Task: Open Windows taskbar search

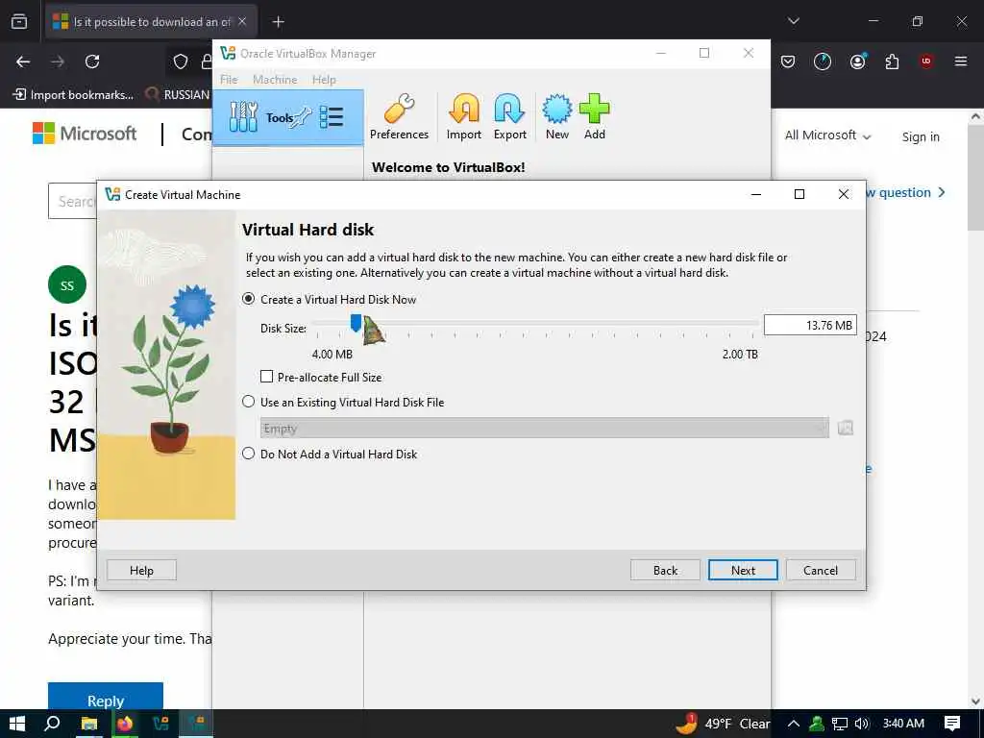Action: click(x=53, y=725)
